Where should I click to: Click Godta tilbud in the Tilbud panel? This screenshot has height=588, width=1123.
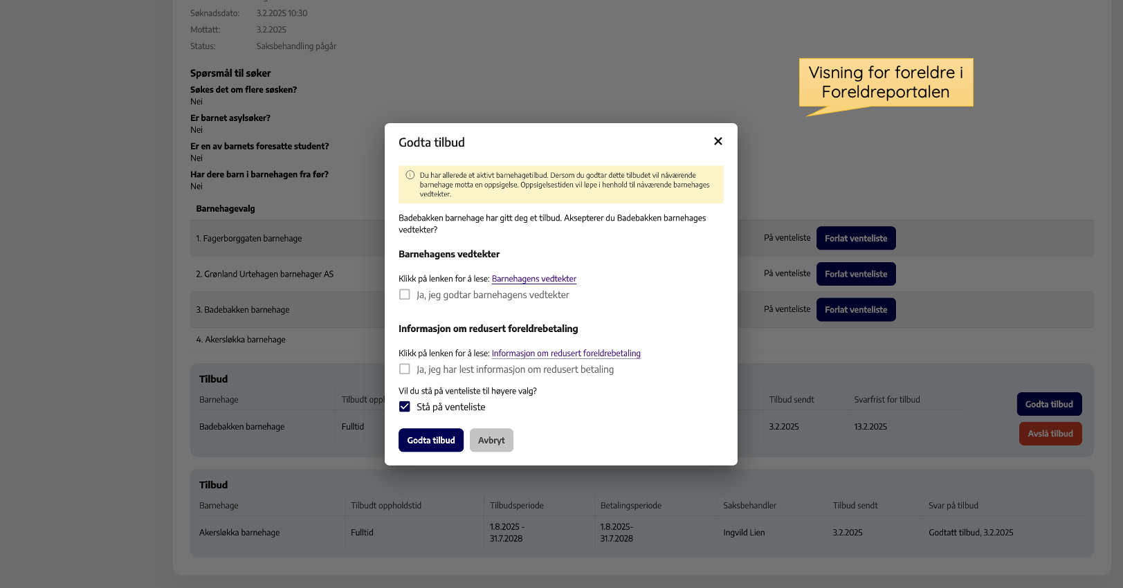pyautogui.click(x=1048, y=404)
